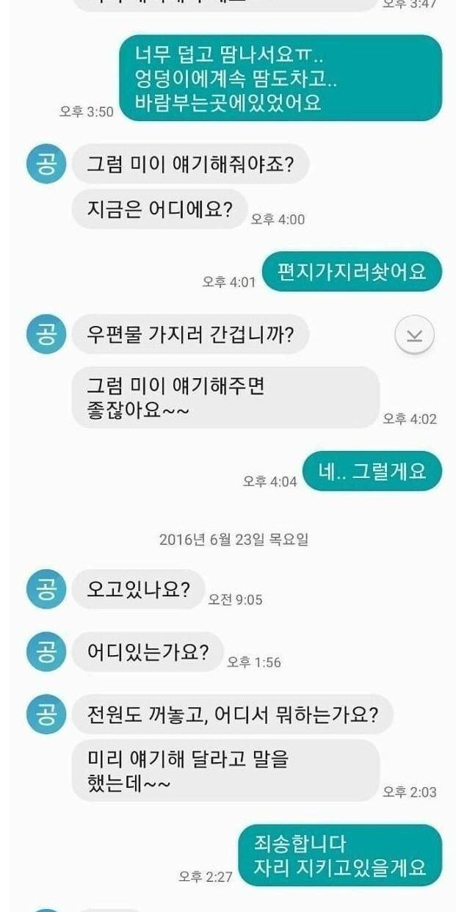Tap the '우편물 가지러 간겁니까?' message bubble
The width and height of the screenshot is (456, 912).
pos(190,335)
